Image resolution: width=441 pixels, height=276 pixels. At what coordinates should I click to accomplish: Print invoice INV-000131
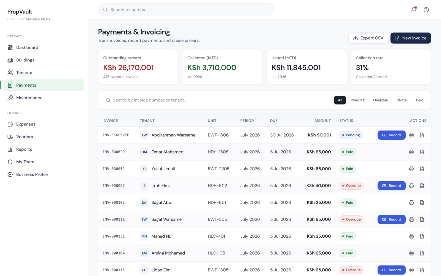point(412,236)
